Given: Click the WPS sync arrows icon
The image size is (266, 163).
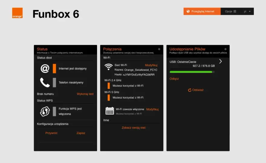Looking at the screenshot, I should tap(45, 111).
